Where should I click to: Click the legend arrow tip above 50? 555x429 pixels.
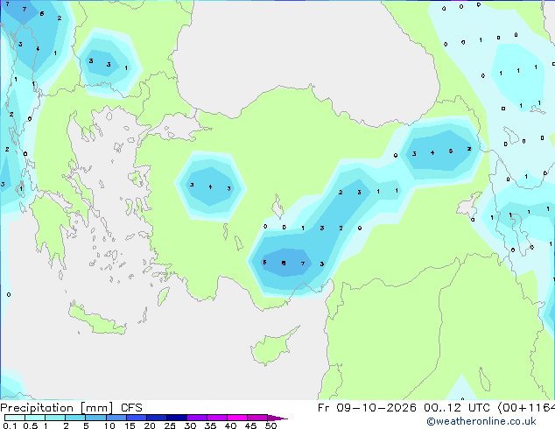(277, 418)
